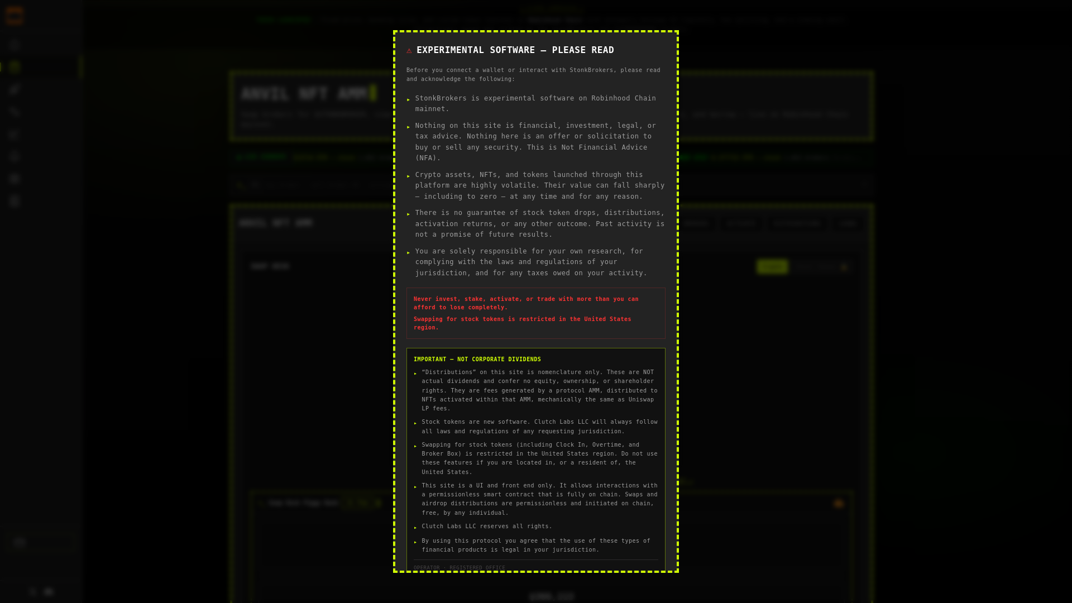This screenshot has height=603, width=1072.
Task: Click the bullet 'StonkBrokers is experimental software on Robinhood Chain'
Action: click(x=535, y=104)
